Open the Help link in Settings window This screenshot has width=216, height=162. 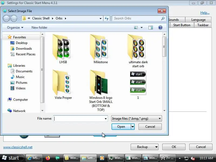click(205, 13)
